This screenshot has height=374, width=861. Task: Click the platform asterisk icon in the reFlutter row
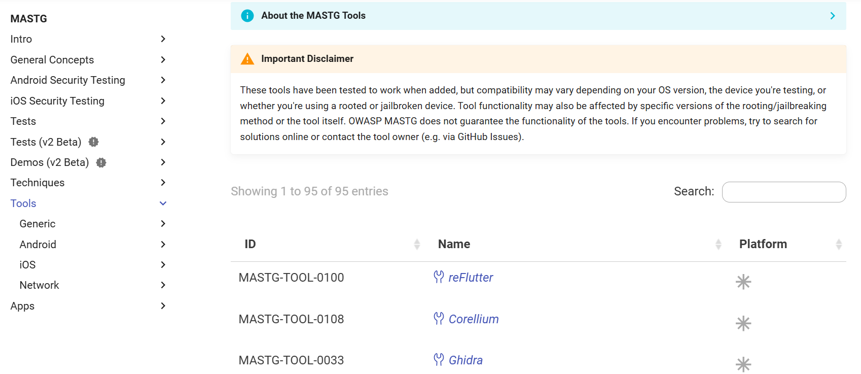pyautogui.click(x=743, y=282)
